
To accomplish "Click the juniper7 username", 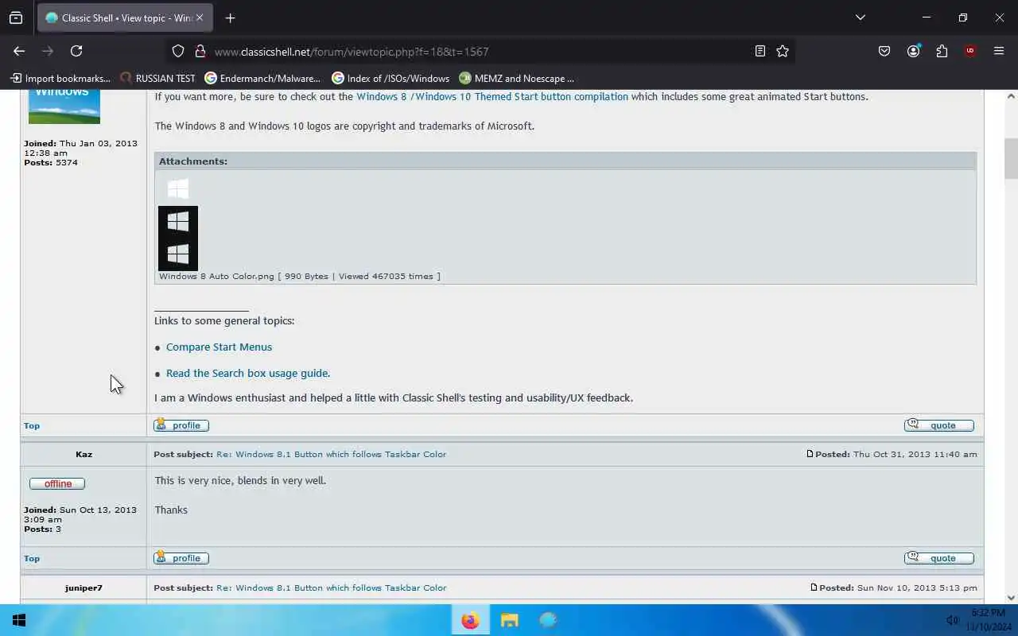I will [x=84, y=588].
